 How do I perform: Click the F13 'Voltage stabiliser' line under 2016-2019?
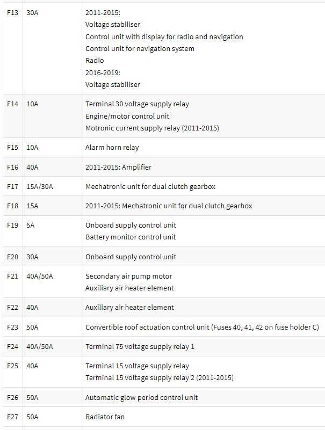(x=113, y=84)
